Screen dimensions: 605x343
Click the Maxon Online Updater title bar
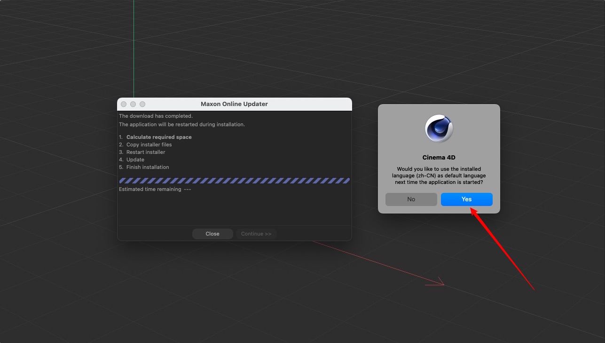tap(234, 104)
